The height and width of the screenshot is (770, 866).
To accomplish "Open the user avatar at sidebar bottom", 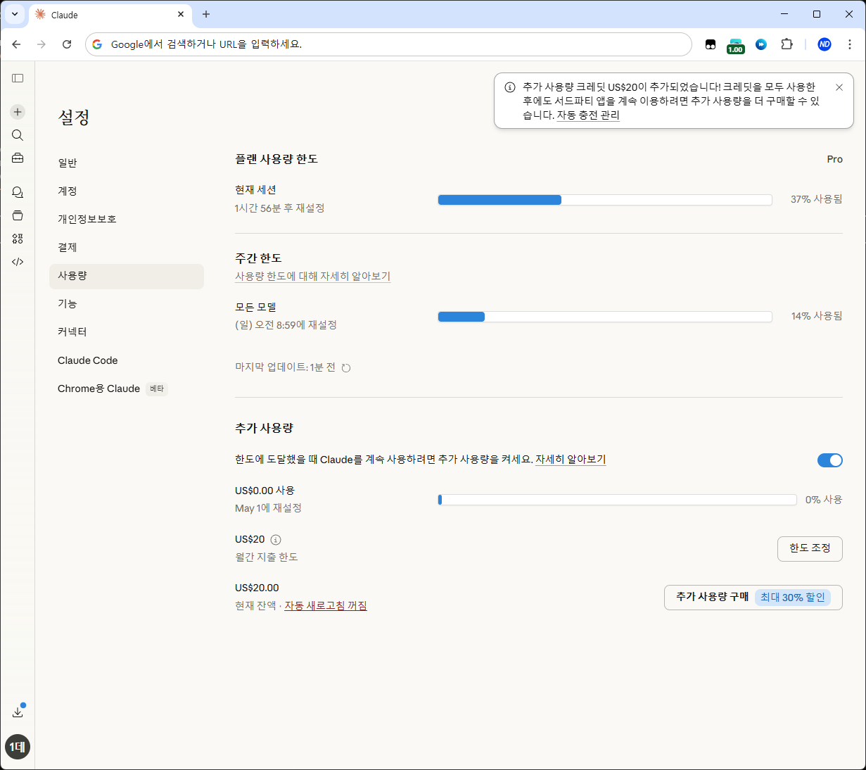I will point(18,747).
